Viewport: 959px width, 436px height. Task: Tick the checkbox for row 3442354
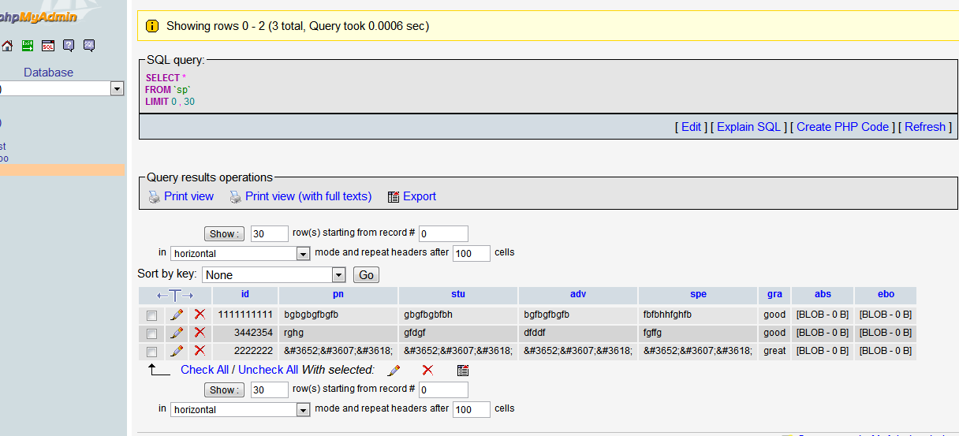151,334
